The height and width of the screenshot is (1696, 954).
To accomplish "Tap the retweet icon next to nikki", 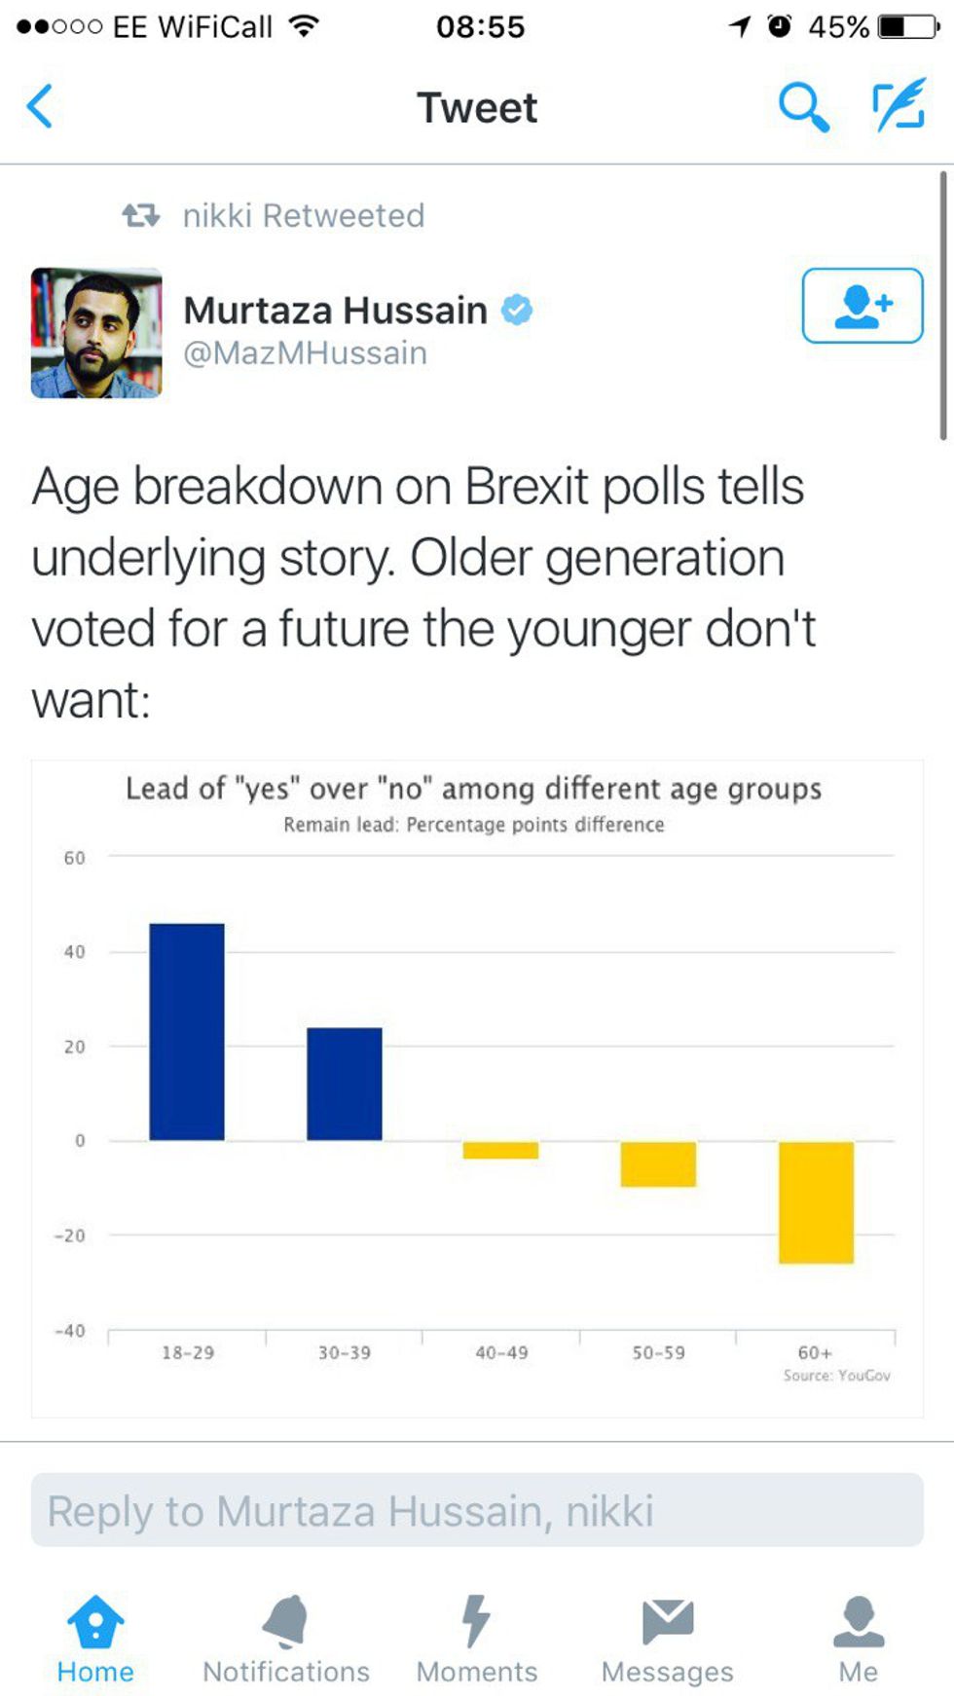I will pos(141,215).
